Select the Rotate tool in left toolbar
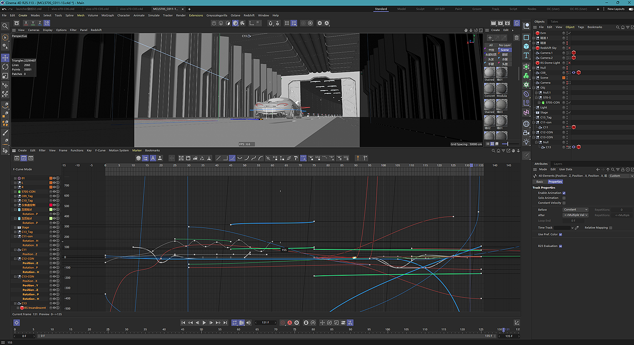634x345 pixels. (5, 67)
